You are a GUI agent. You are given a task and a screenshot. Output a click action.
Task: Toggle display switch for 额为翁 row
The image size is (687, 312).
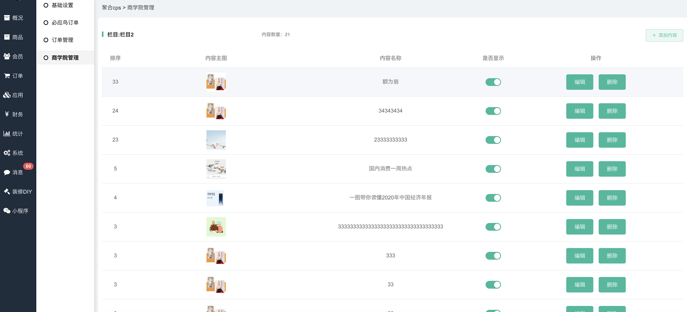(x=493, y=82)
